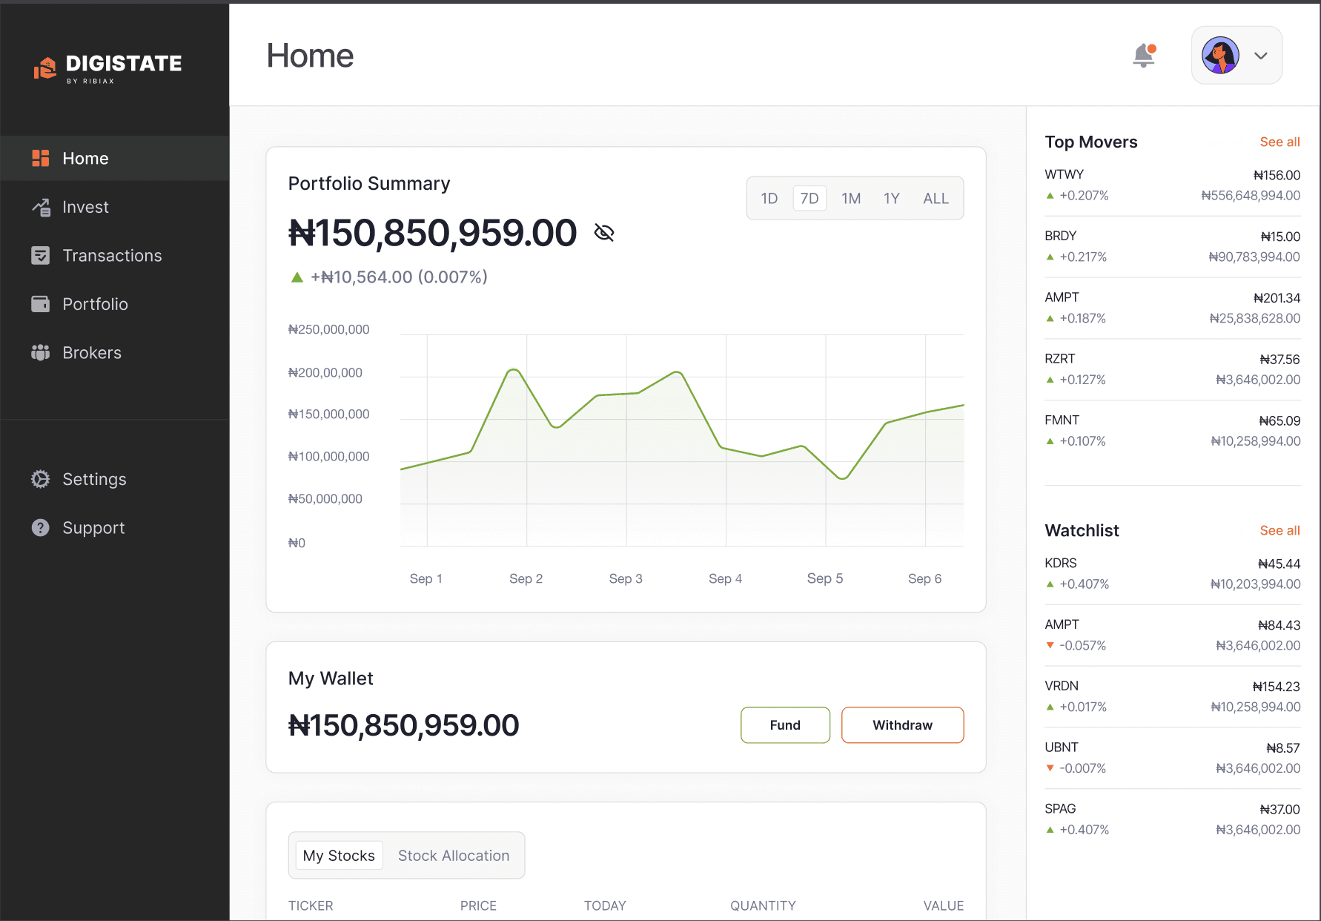Click the VRDN ticker in Watchlist
Viewport: 1321px width, 921px height.
[1062, 686]
